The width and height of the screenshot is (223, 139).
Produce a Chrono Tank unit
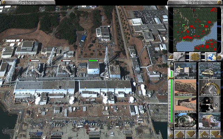(210, 121)
